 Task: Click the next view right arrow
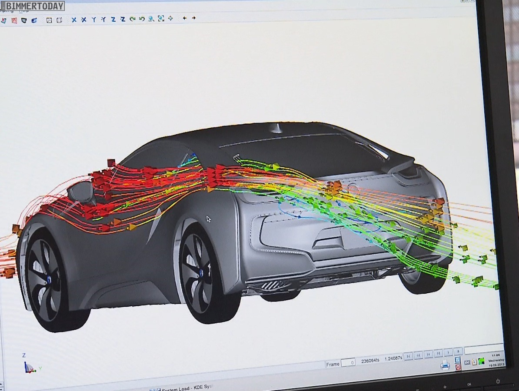pyautogui.click(x=194, y=18)
